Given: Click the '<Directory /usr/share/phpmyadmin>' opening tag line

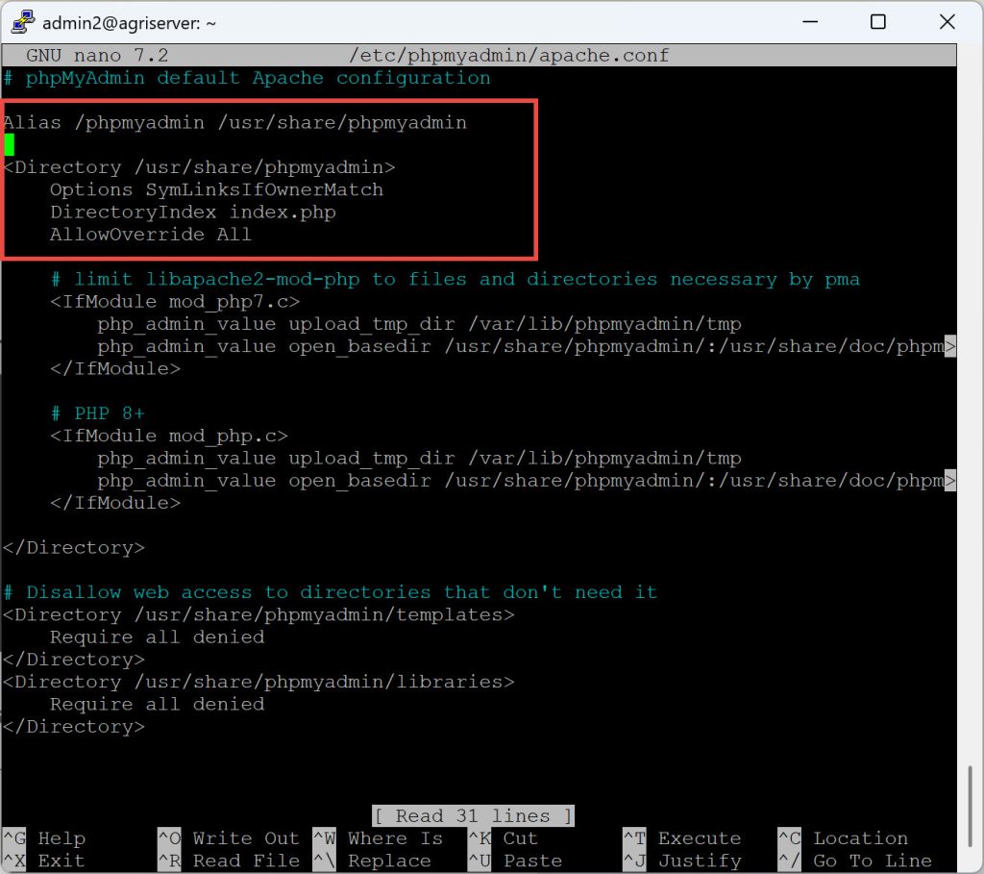Looking at the screenshot, I should click(200, 167).
